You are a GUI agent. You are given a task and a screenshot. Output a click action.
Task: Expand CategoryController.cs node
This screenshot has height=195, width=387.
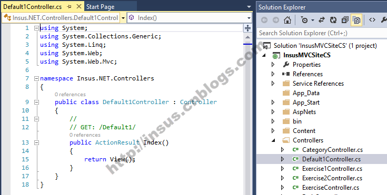tap(283, 150)
